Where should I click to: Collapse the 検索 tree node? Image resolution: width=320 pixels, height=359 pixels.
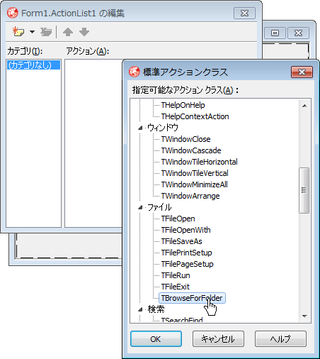coord(140,309)
